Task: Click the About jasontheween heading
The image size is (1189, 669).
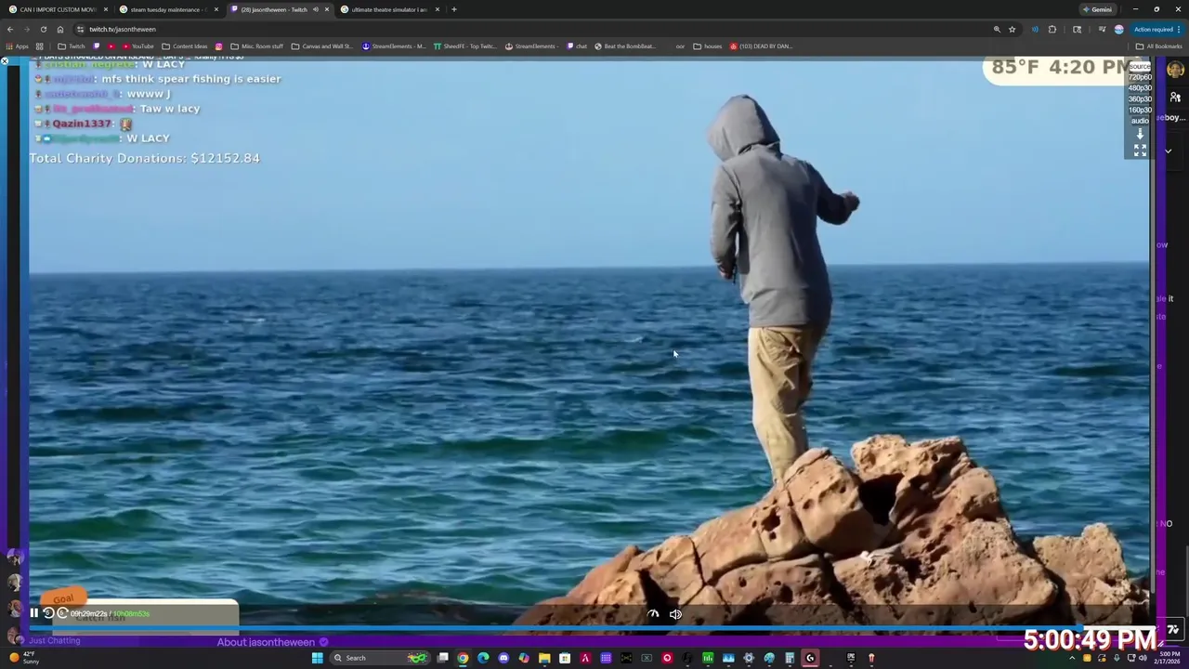Action: point(266,642)
